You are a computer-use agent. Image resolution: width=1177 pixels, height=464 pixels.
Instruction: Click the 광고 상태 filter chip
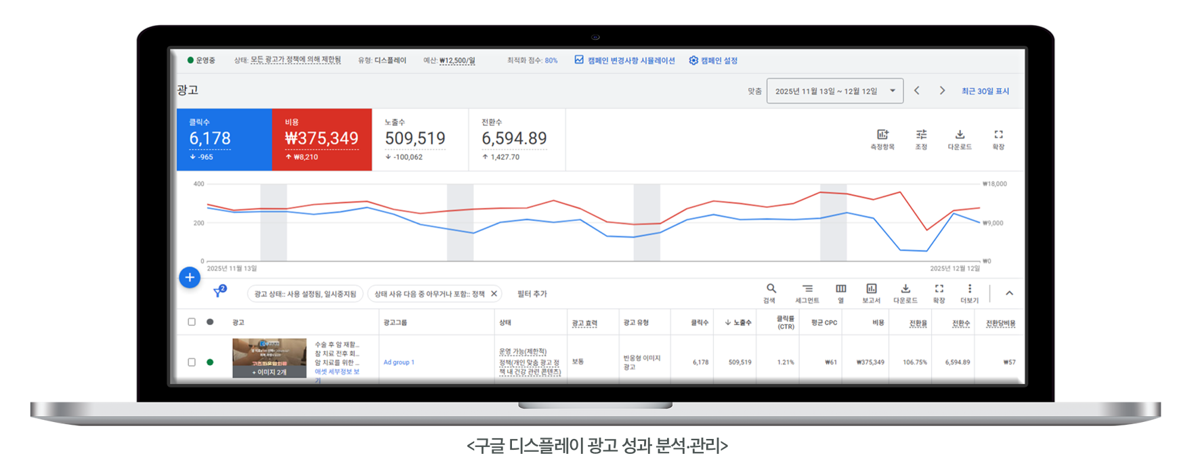coord(305,294)
